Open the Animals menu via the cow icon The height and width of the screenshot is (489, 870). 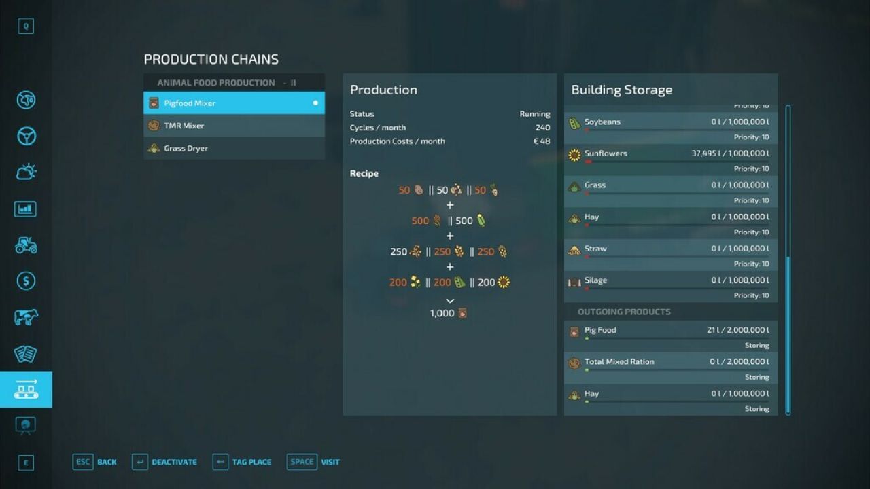[x=26, y=317]
